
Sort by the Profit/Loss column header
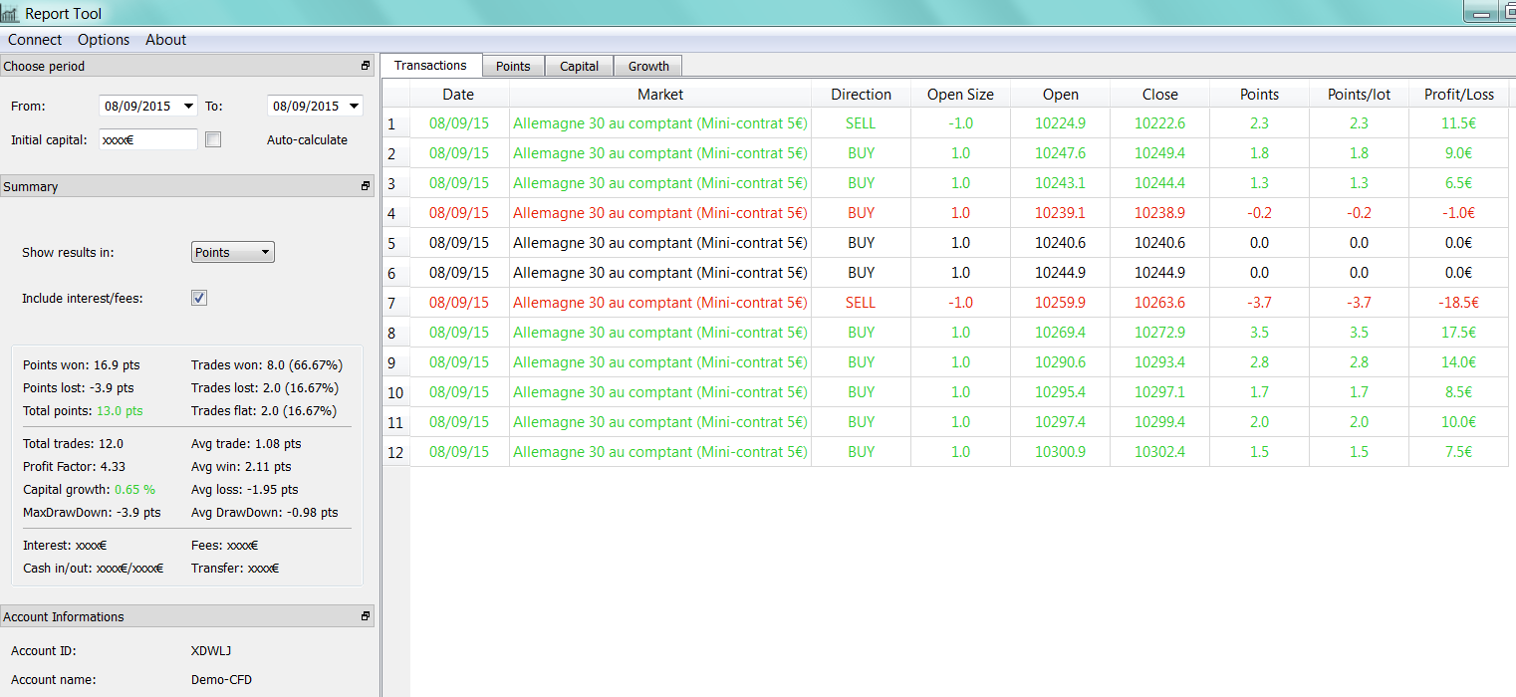tap(1458, 95)
